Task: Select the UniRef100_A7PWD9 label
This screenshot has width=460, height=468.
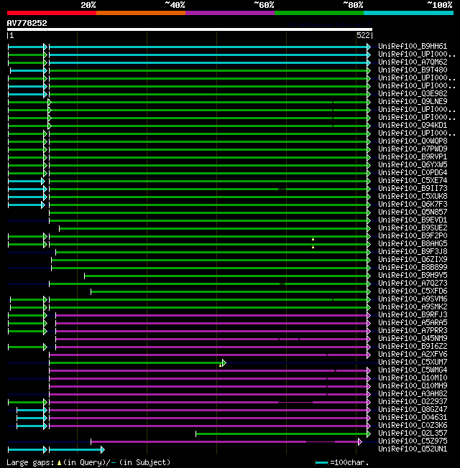Action: click(x=413, y=149)
